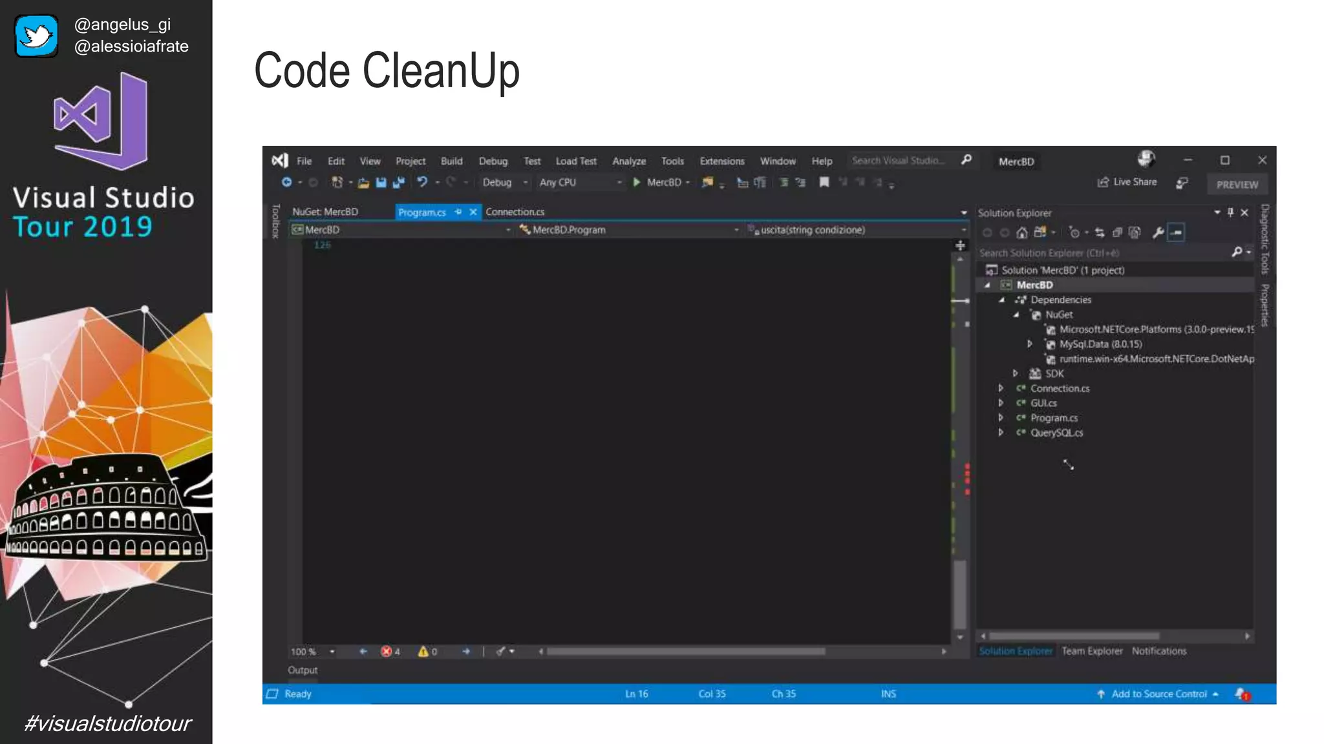Click the Solution Explorer horizontal scrollbar
Screen dimensions: 1324x744
(1074, 636)
